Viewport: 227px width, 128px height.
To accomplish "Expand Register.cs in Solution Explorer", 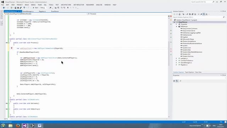I will pos(176,65).
